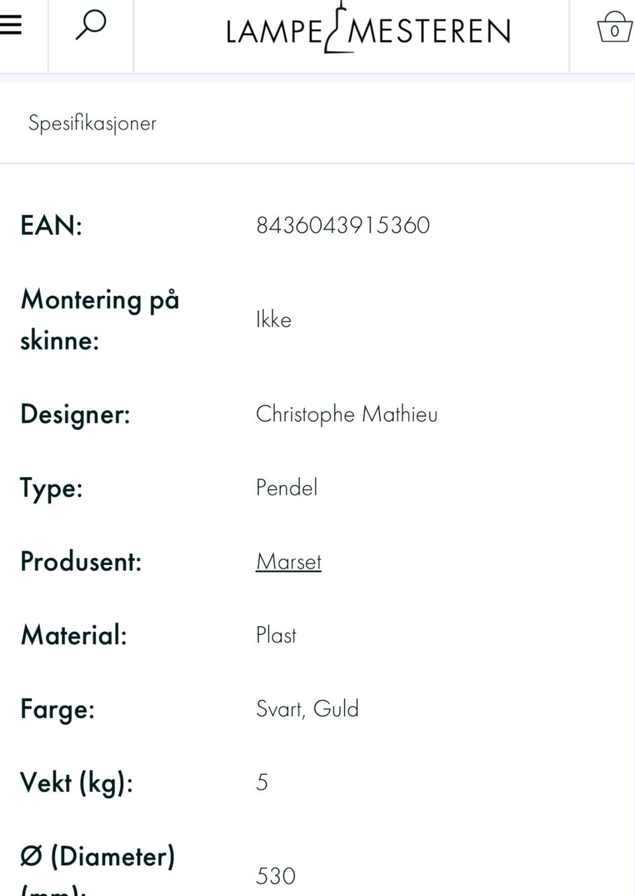Click the Vekt (kg) label
The width and height of the screenshot is (635, 896).
[x=76, y=783]
